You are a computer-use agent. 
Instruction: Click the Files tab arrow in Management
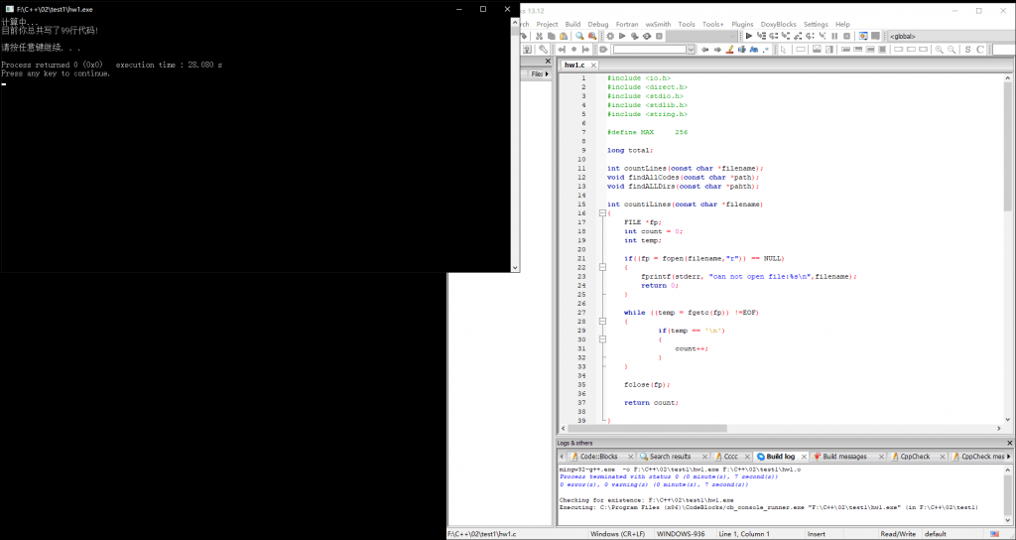[547, 73]
